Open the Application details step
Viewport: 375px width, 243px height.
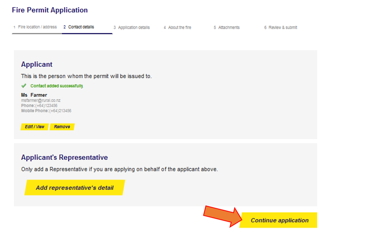132,27
